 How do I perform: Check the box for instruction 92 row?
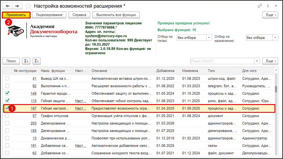7,86
